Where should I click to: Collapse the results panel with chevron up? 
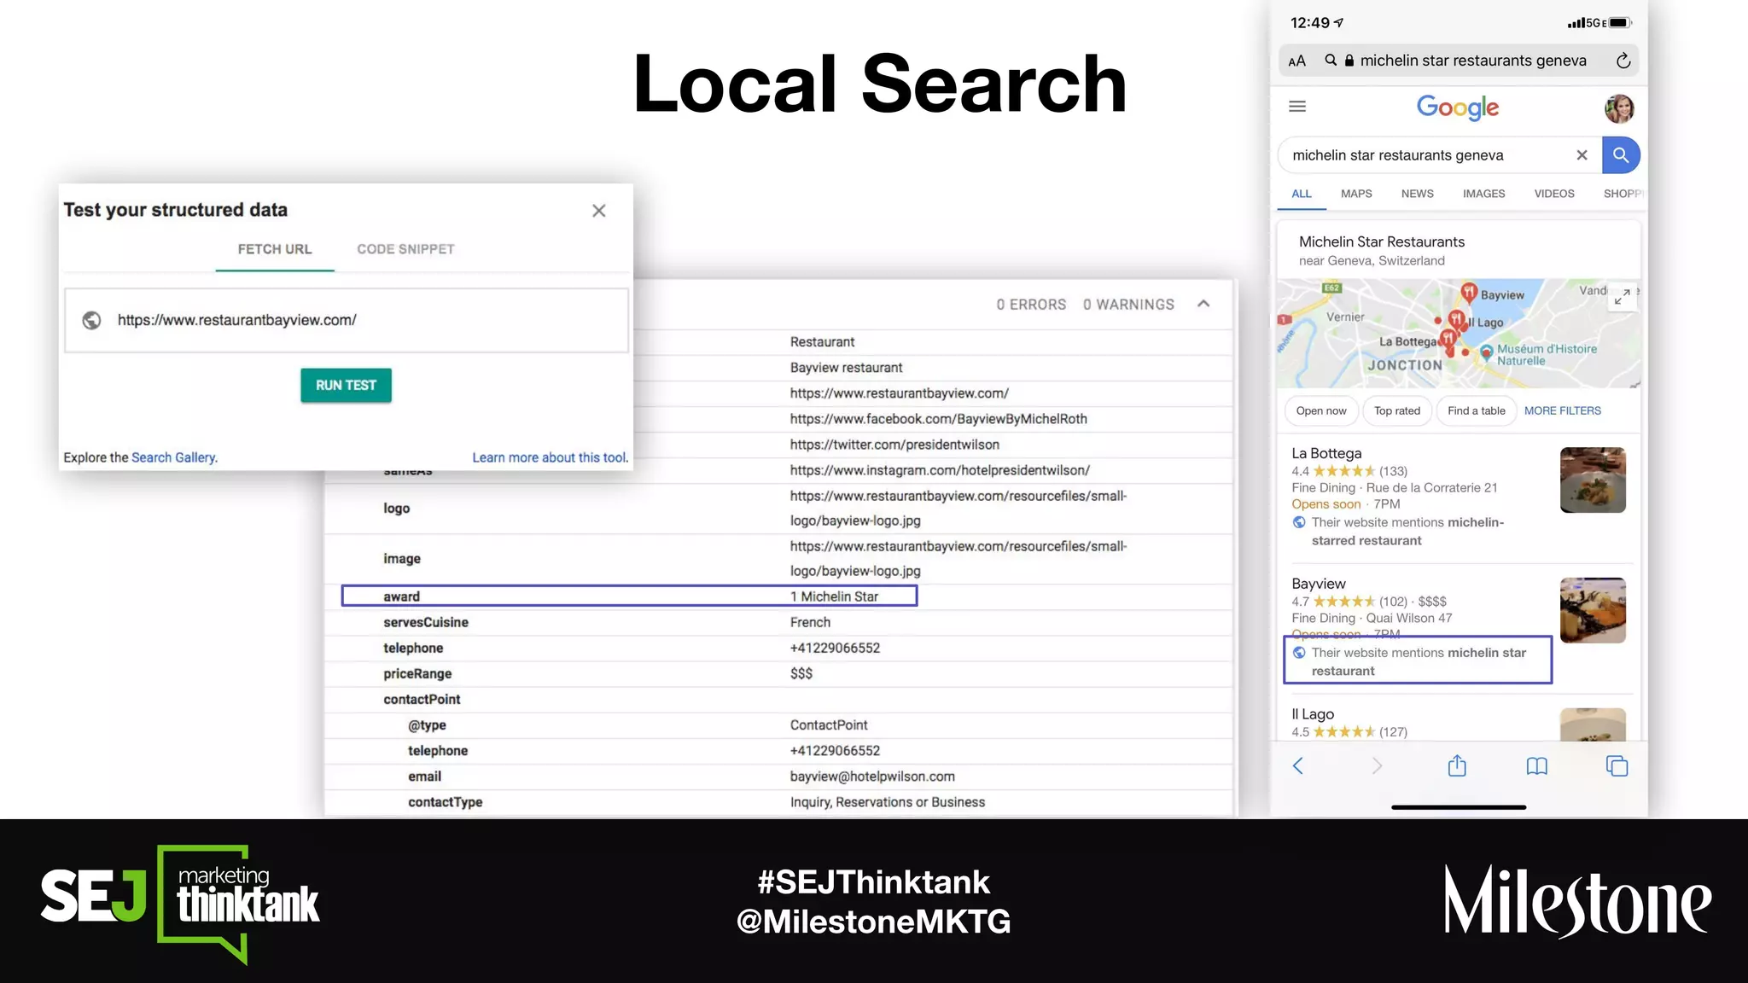[x=1203, y=304]
